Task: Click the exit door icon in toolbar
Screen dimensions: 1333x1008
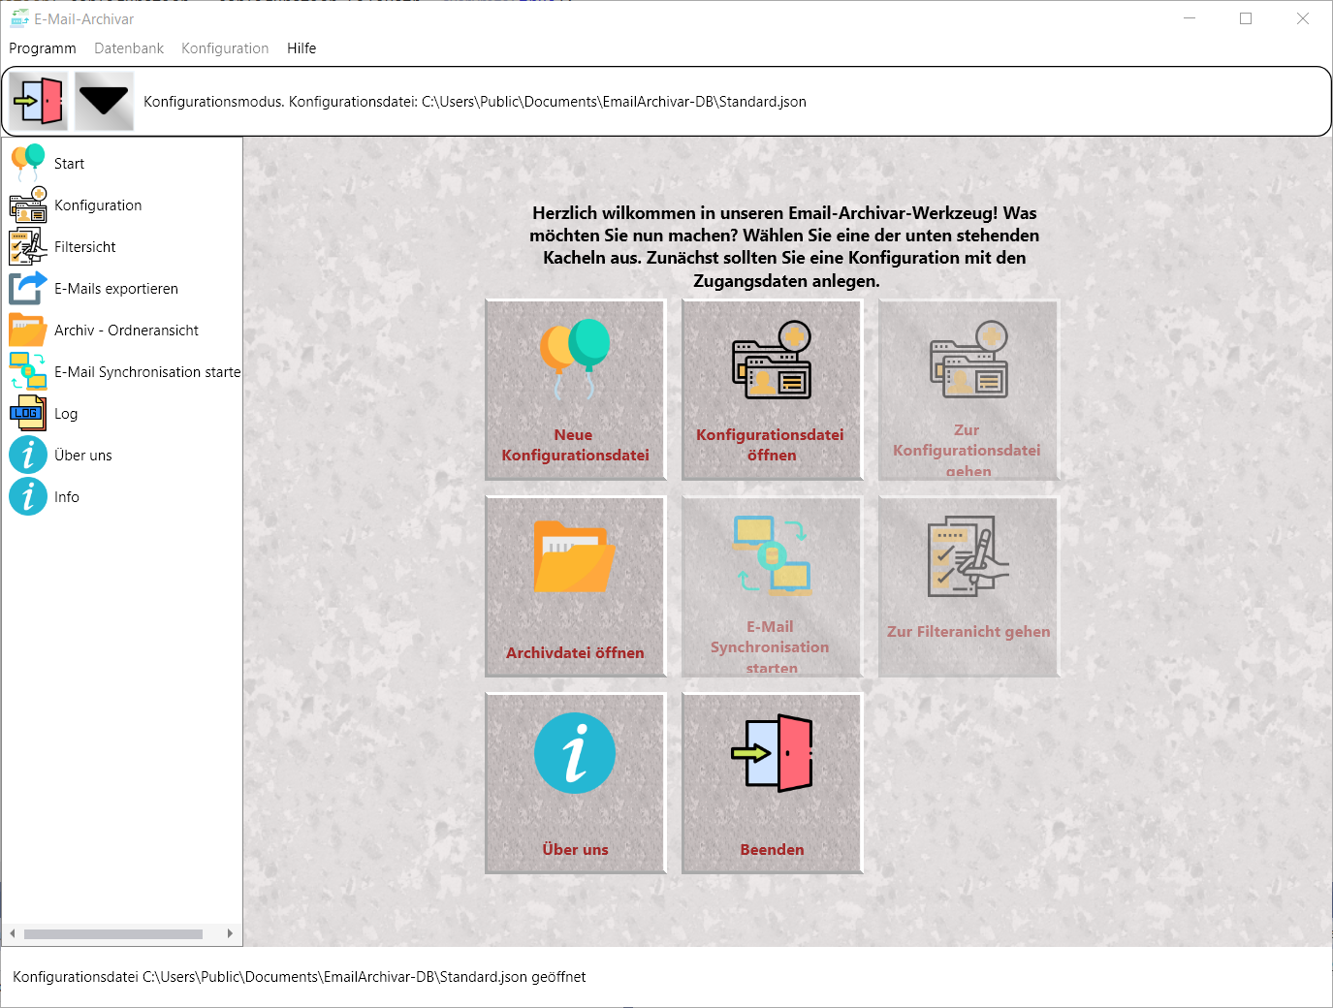Action: (39, 102)
